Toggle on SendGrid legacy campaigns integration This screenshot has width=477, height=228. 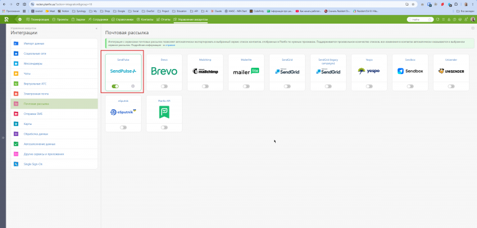(328, 86)
